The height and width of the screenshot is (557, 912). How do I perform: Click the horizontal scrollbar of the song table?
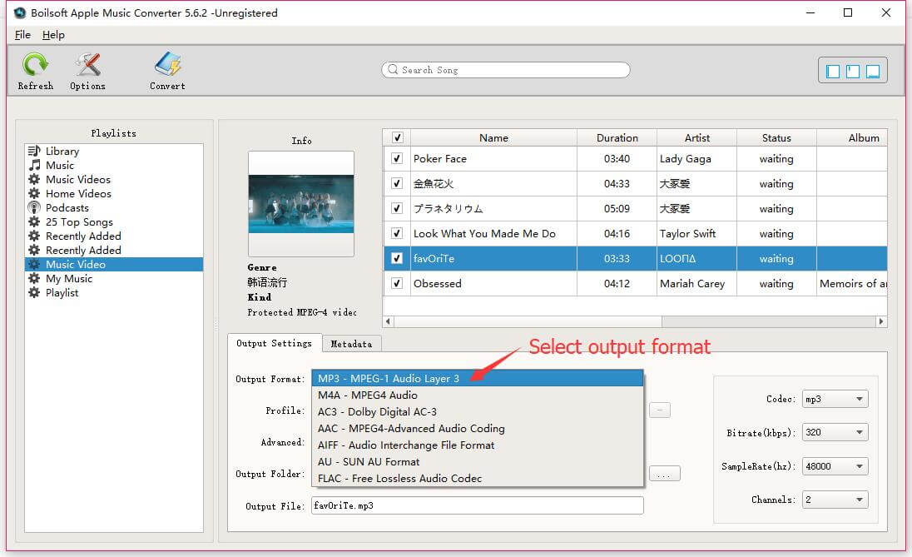pyautogui.click(x=528, y=321)
